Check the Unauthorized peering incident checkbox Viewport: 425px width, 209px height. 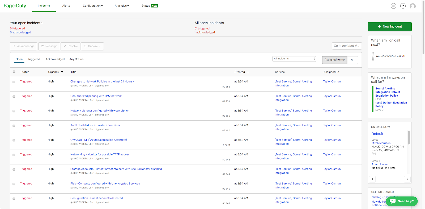pos(14,97)
